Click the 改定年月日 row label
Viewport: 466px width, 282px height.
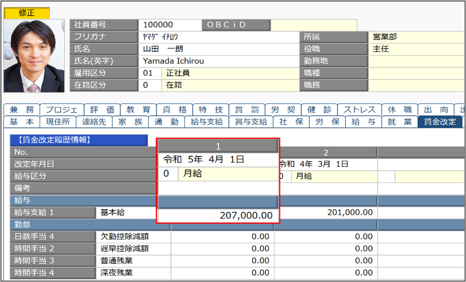[84, 164]
